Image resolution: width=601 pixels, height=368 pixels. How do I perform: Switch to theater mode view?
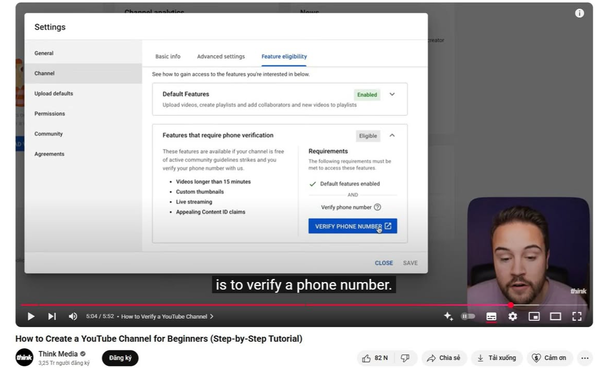point(555,316)
